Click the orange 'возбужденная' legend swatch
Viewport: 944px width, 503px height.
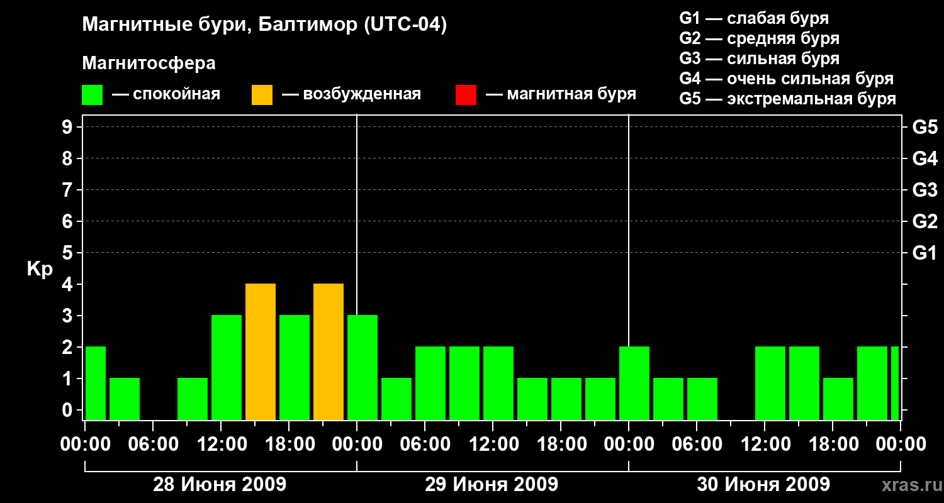(262, 95)
